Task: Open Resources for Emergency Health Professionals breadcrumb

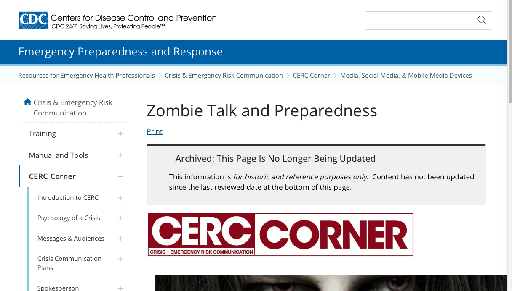Action: pos(87,76)
